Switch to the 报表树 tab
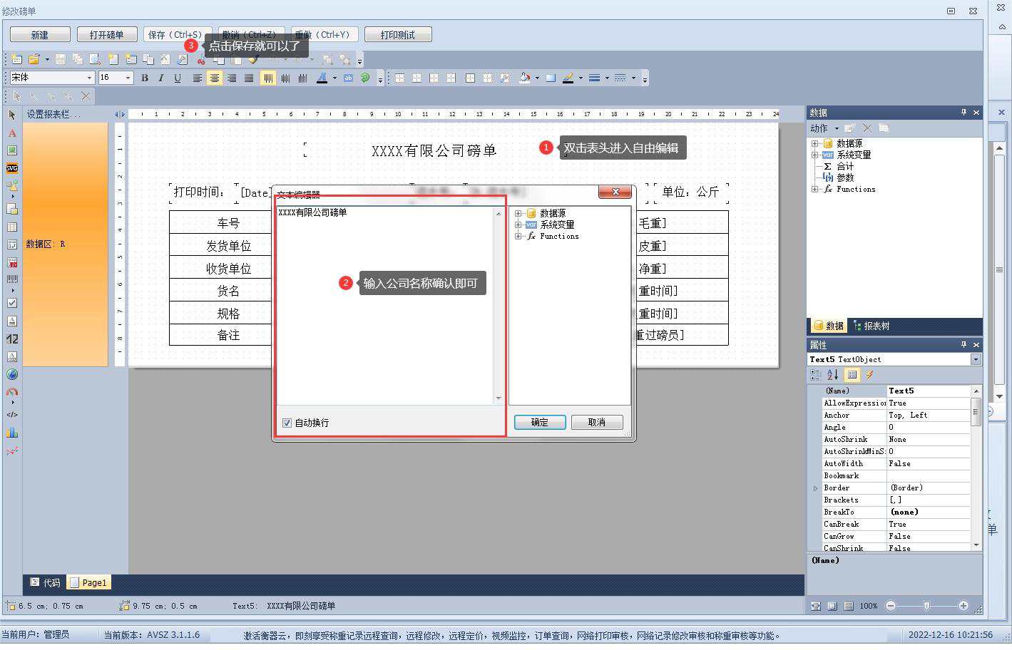Screen dimensions: 1012x650 (x=872, y=326)
